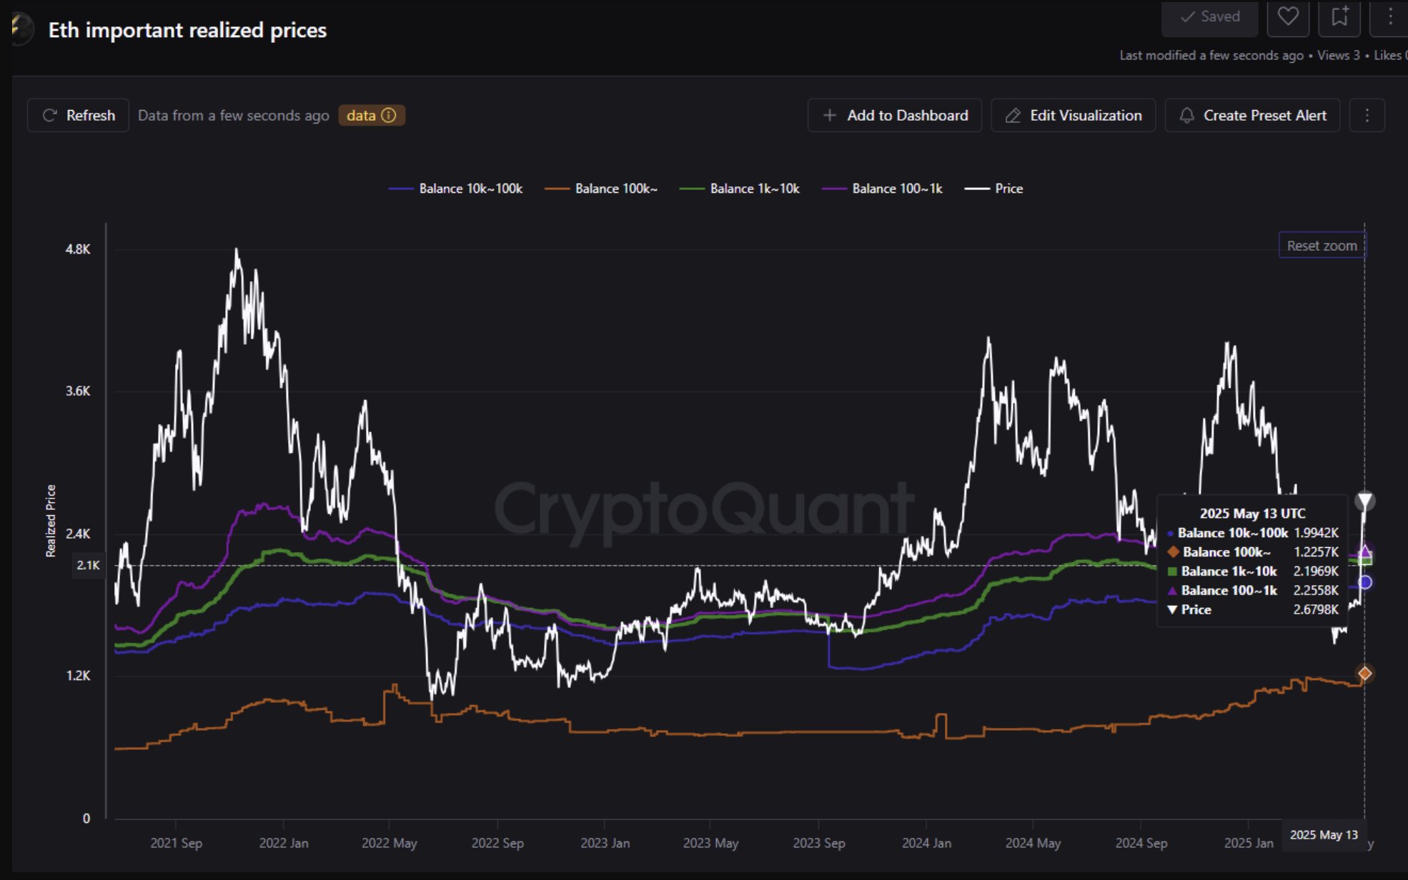Open the add-bookmark icon in top right
Image resolution: width=1408 pixels, height=880 pixels.
coord(1339,17)
